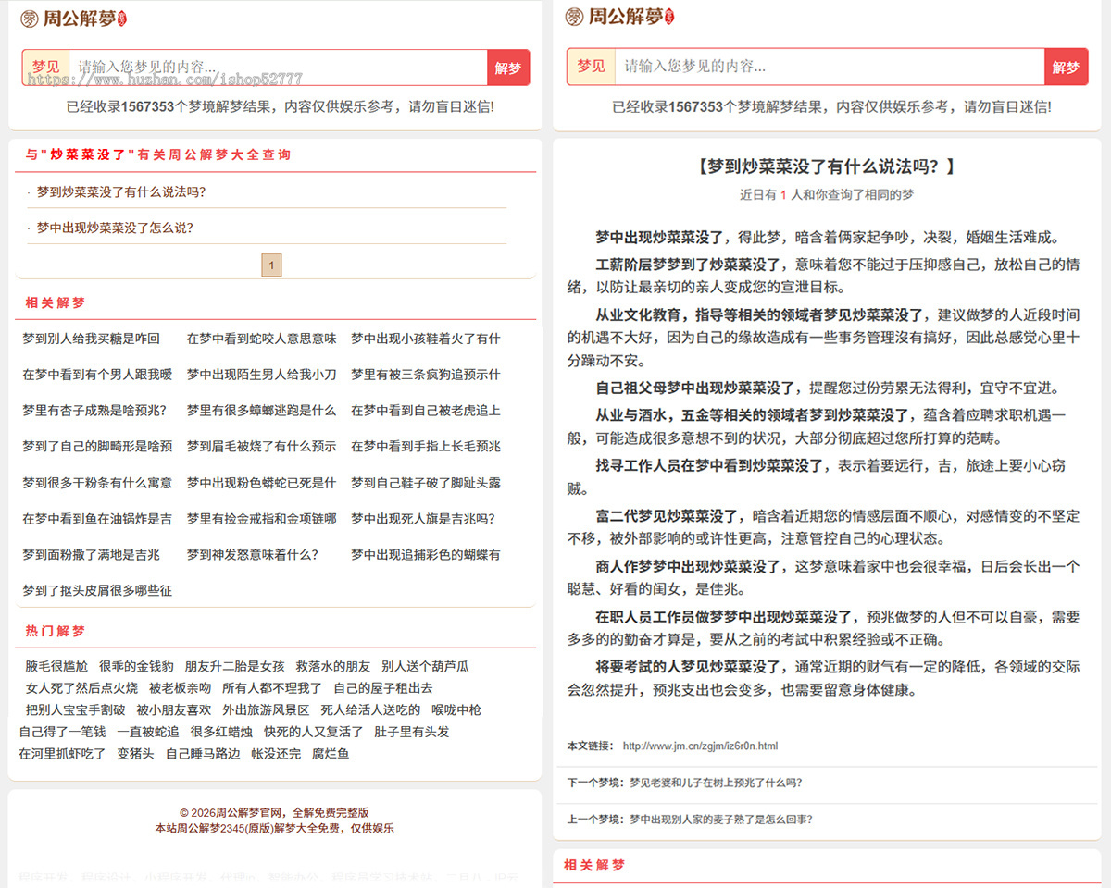This screenshot has height=888, width=1111.
Task: Open link 在梦中看到手指上长毛预兆
Action: [425, 447]
